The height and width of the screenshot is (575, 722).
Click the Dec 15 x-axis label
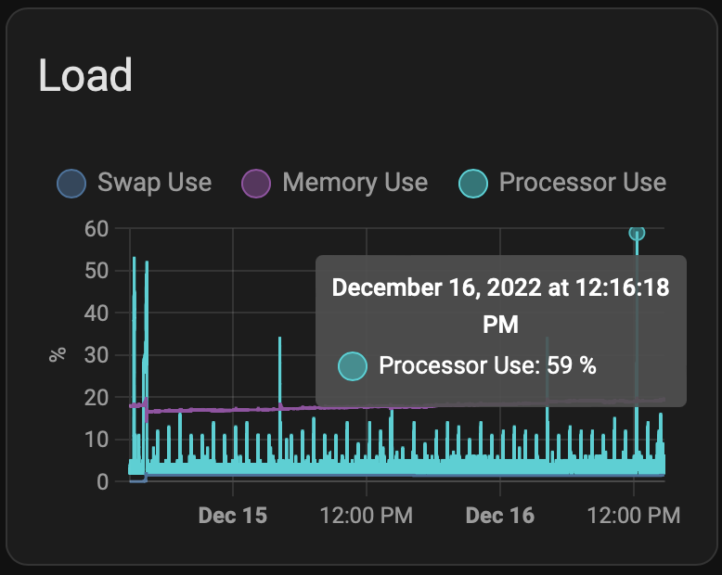(232, 515)
